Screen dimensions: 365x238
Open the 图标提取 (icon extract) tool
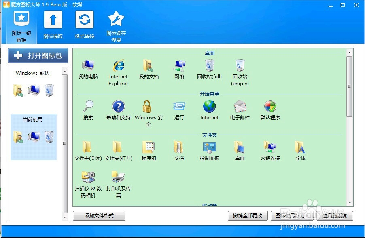(x=53, y=25)
